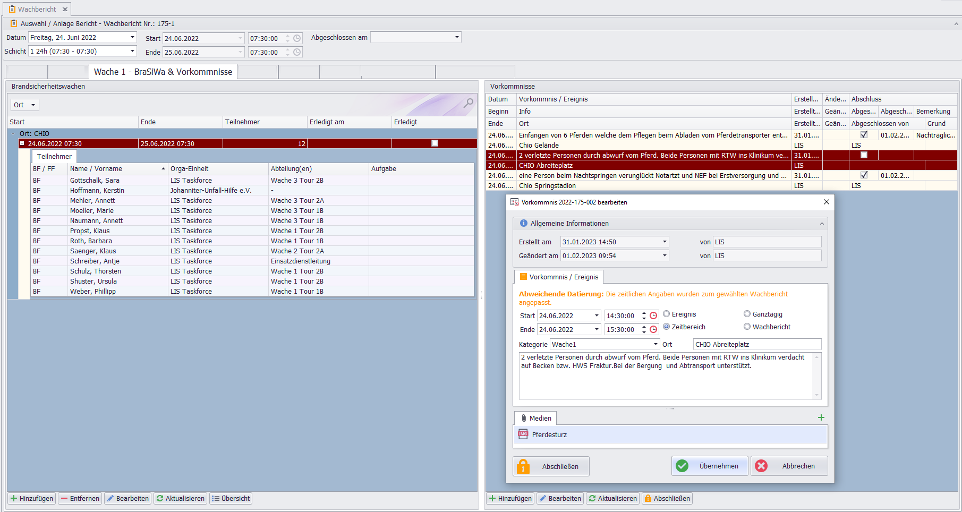Close the Wachbericht tab with its X
Image resolution: width=962 pixels, height=512 pixels.
(x=65, y=9)
